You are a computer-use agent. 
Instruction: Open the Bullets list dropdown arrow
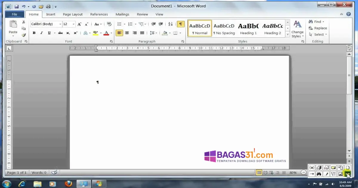(124, 24)
